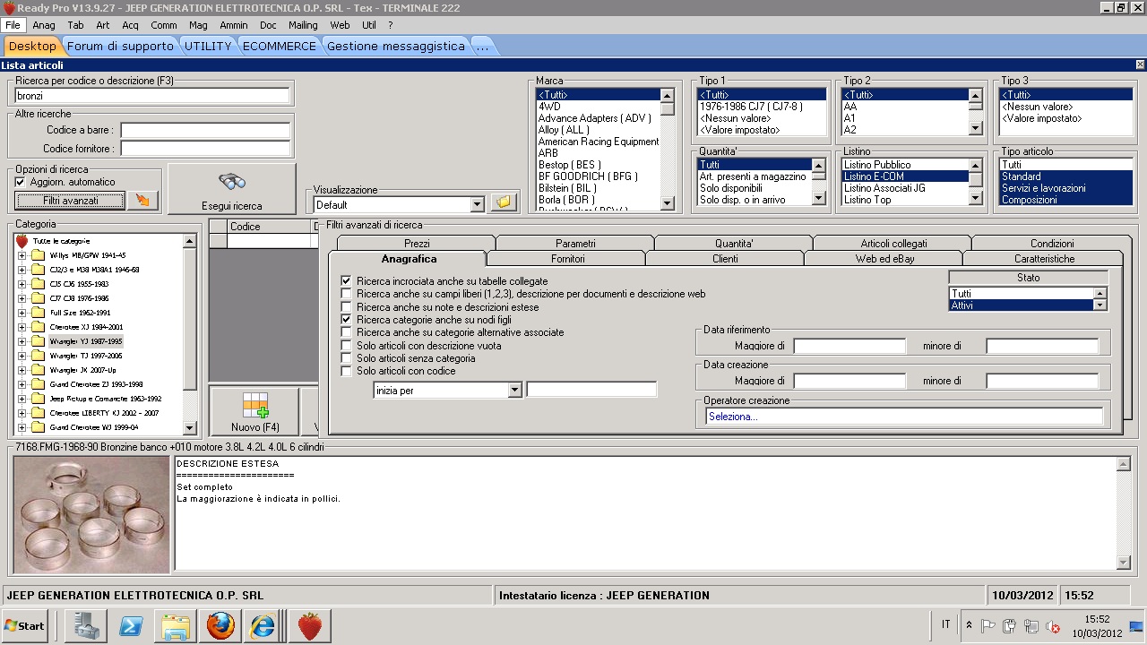Enable Ricerca anche su note e descrizioni estese
Screen dimensions: 1147x645
click(x=347, y=306)
